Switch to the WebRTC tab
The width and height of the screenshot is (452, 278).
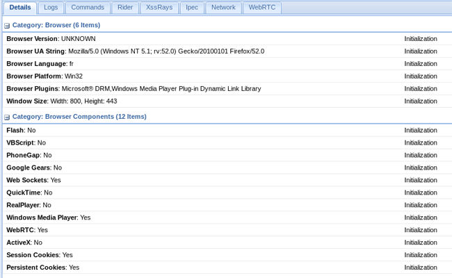click(x=262, y=8)
